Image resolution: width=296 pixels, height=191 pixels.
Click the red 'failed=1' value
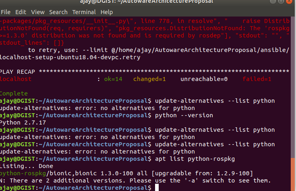[257, 79]
